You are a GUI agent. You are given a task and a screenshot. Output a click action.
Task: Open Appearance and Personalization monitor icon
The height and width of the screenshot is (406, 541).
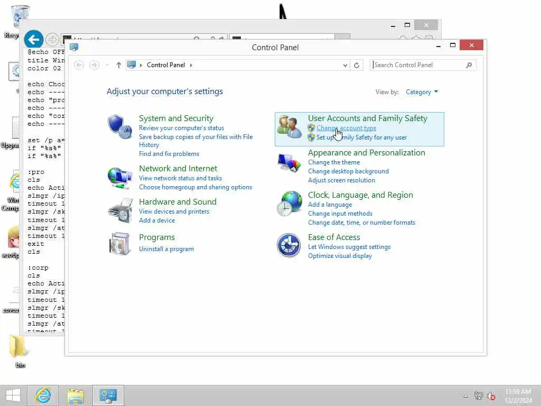(x=289, y=163)
